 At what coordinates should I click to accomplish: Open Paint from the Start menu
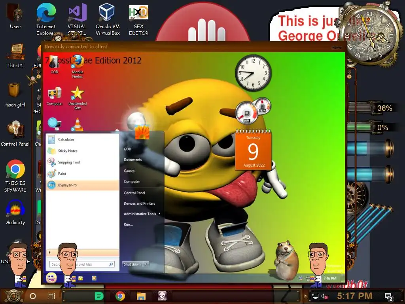(x=83, y=173)
